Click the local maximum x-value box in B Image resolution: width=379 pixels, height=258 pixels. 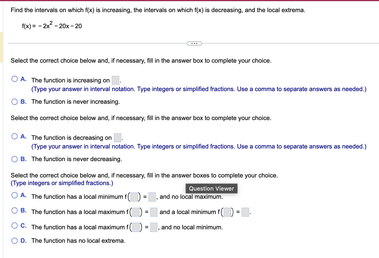click(136, 212)
